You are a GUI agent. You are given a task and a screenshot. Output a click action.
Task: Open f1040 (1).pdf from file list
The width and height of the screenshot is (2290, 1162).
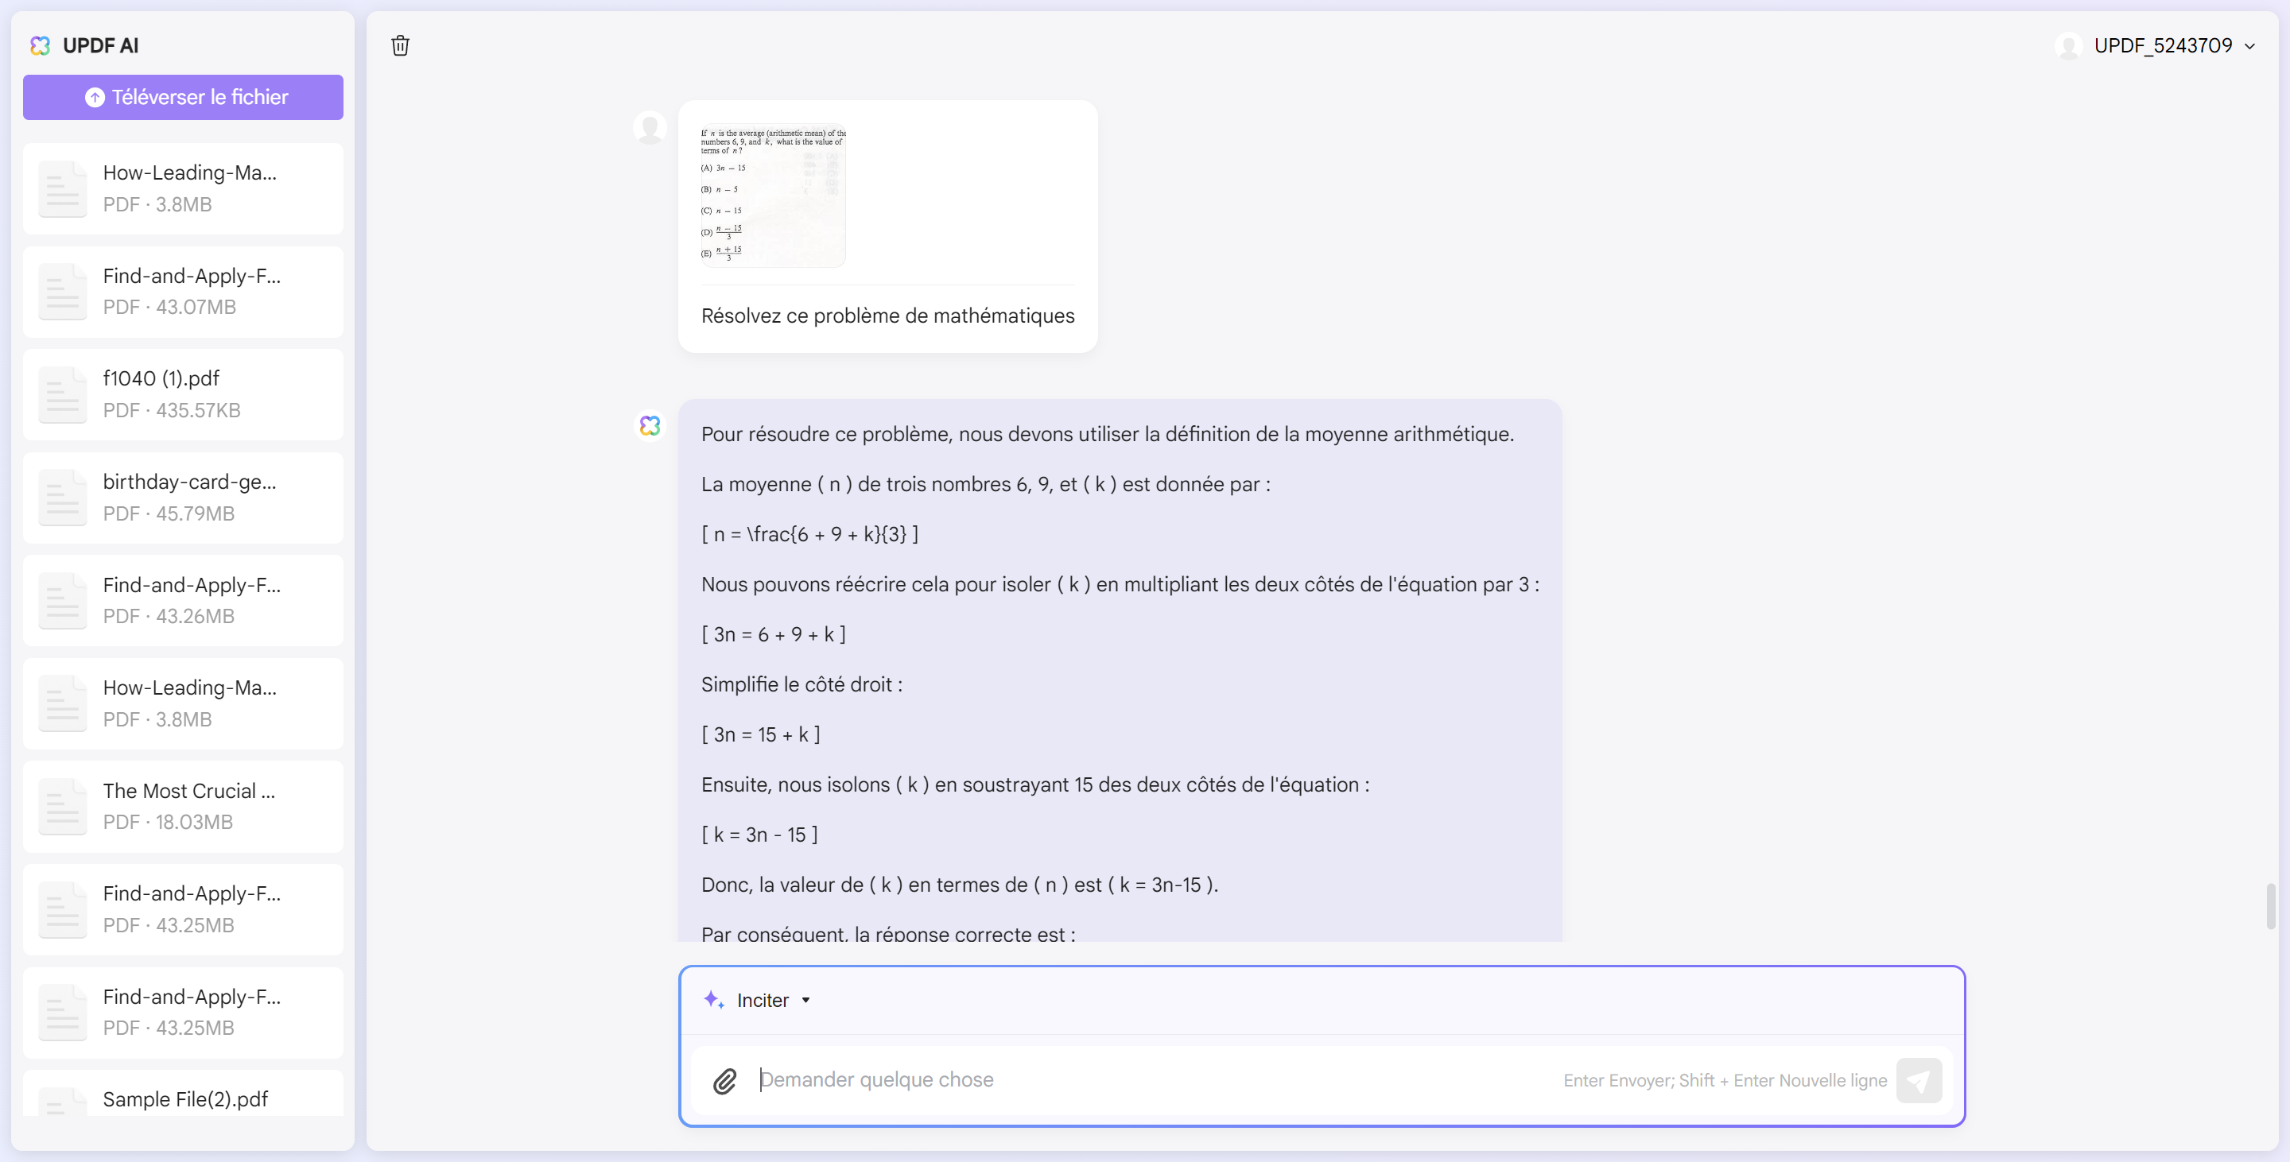click(x=183, y=394)
